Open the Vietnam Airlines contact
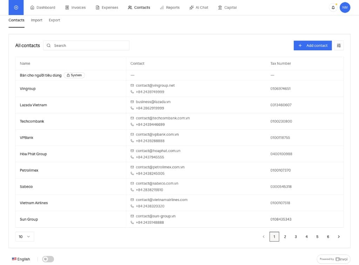 click(179, 203)
